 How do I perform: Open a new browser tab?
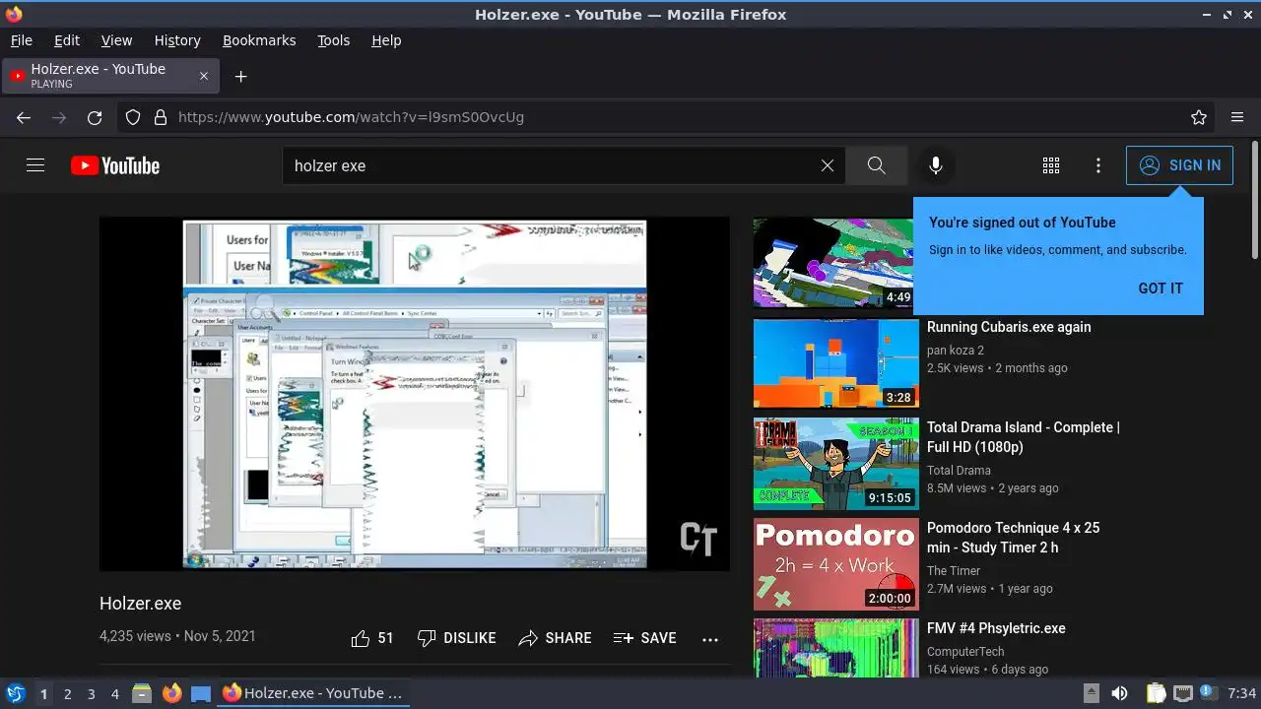[x=240, y=76]
